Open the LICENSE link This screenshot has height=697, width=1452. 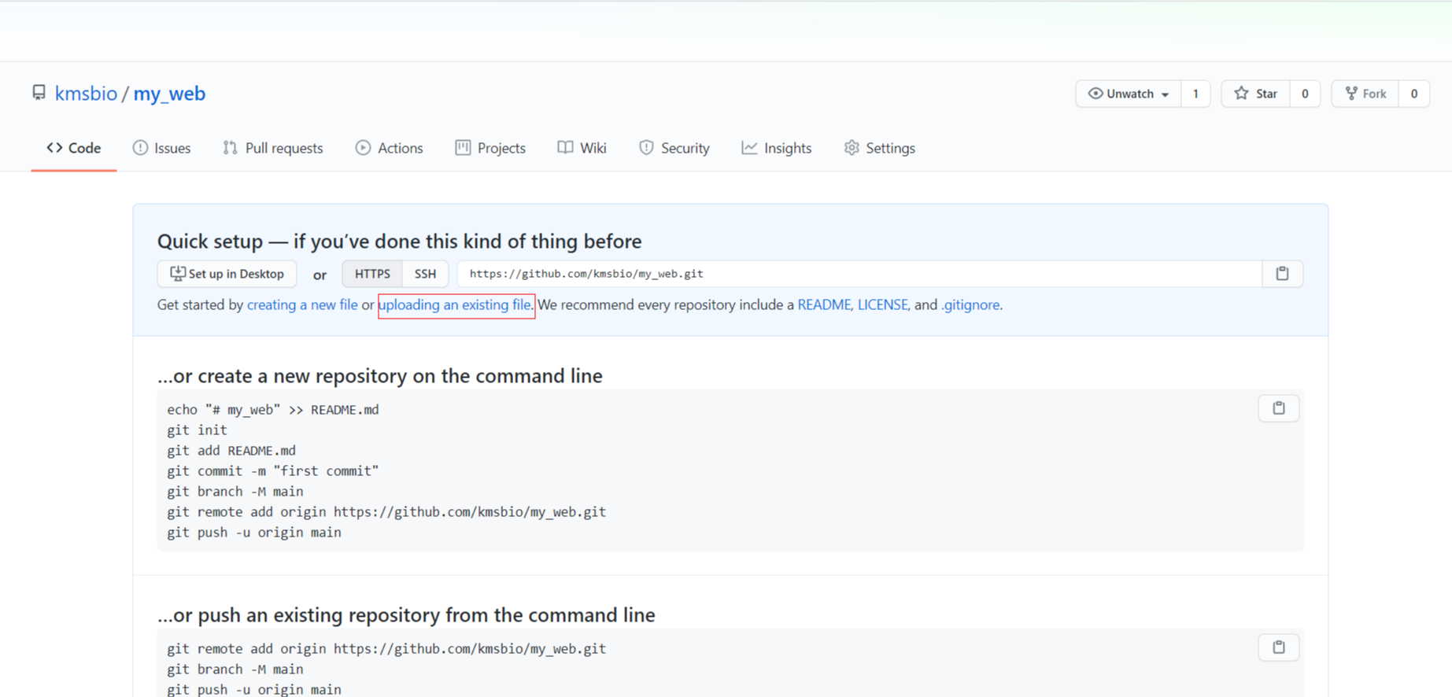pos(882,304)
